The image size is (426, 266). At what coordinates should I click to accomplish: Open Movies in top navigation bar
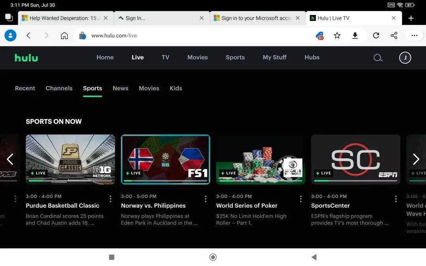(x=198, y=57)
